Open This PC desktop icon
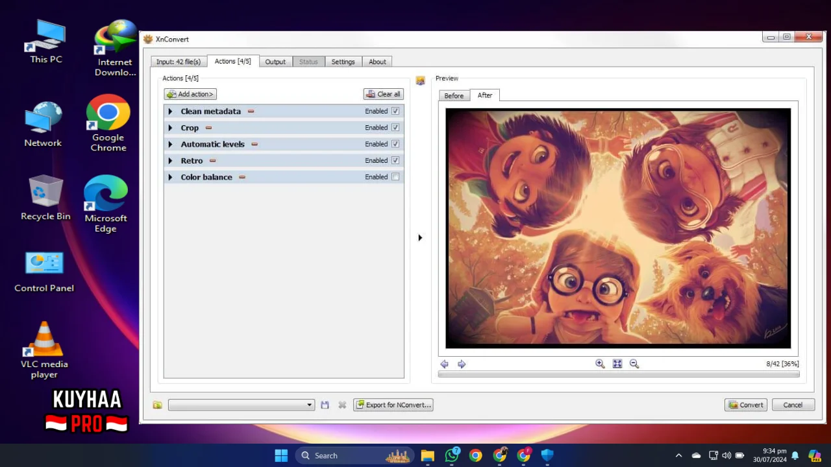 click(46, 42)
